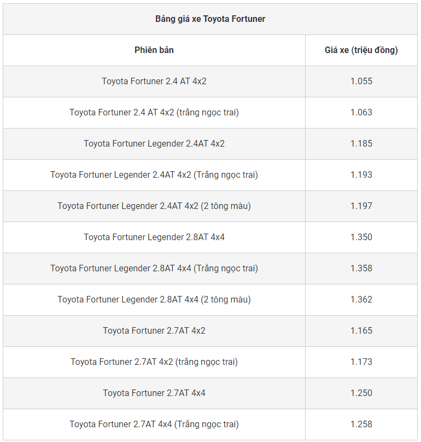Click the price 1.055 cell
This screenshot has height=442, width=421.
point(361,82)
